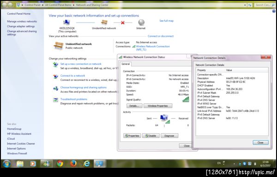
Task: Select the Autoconfiguration IPv4 row
Action: coord(232,89)
